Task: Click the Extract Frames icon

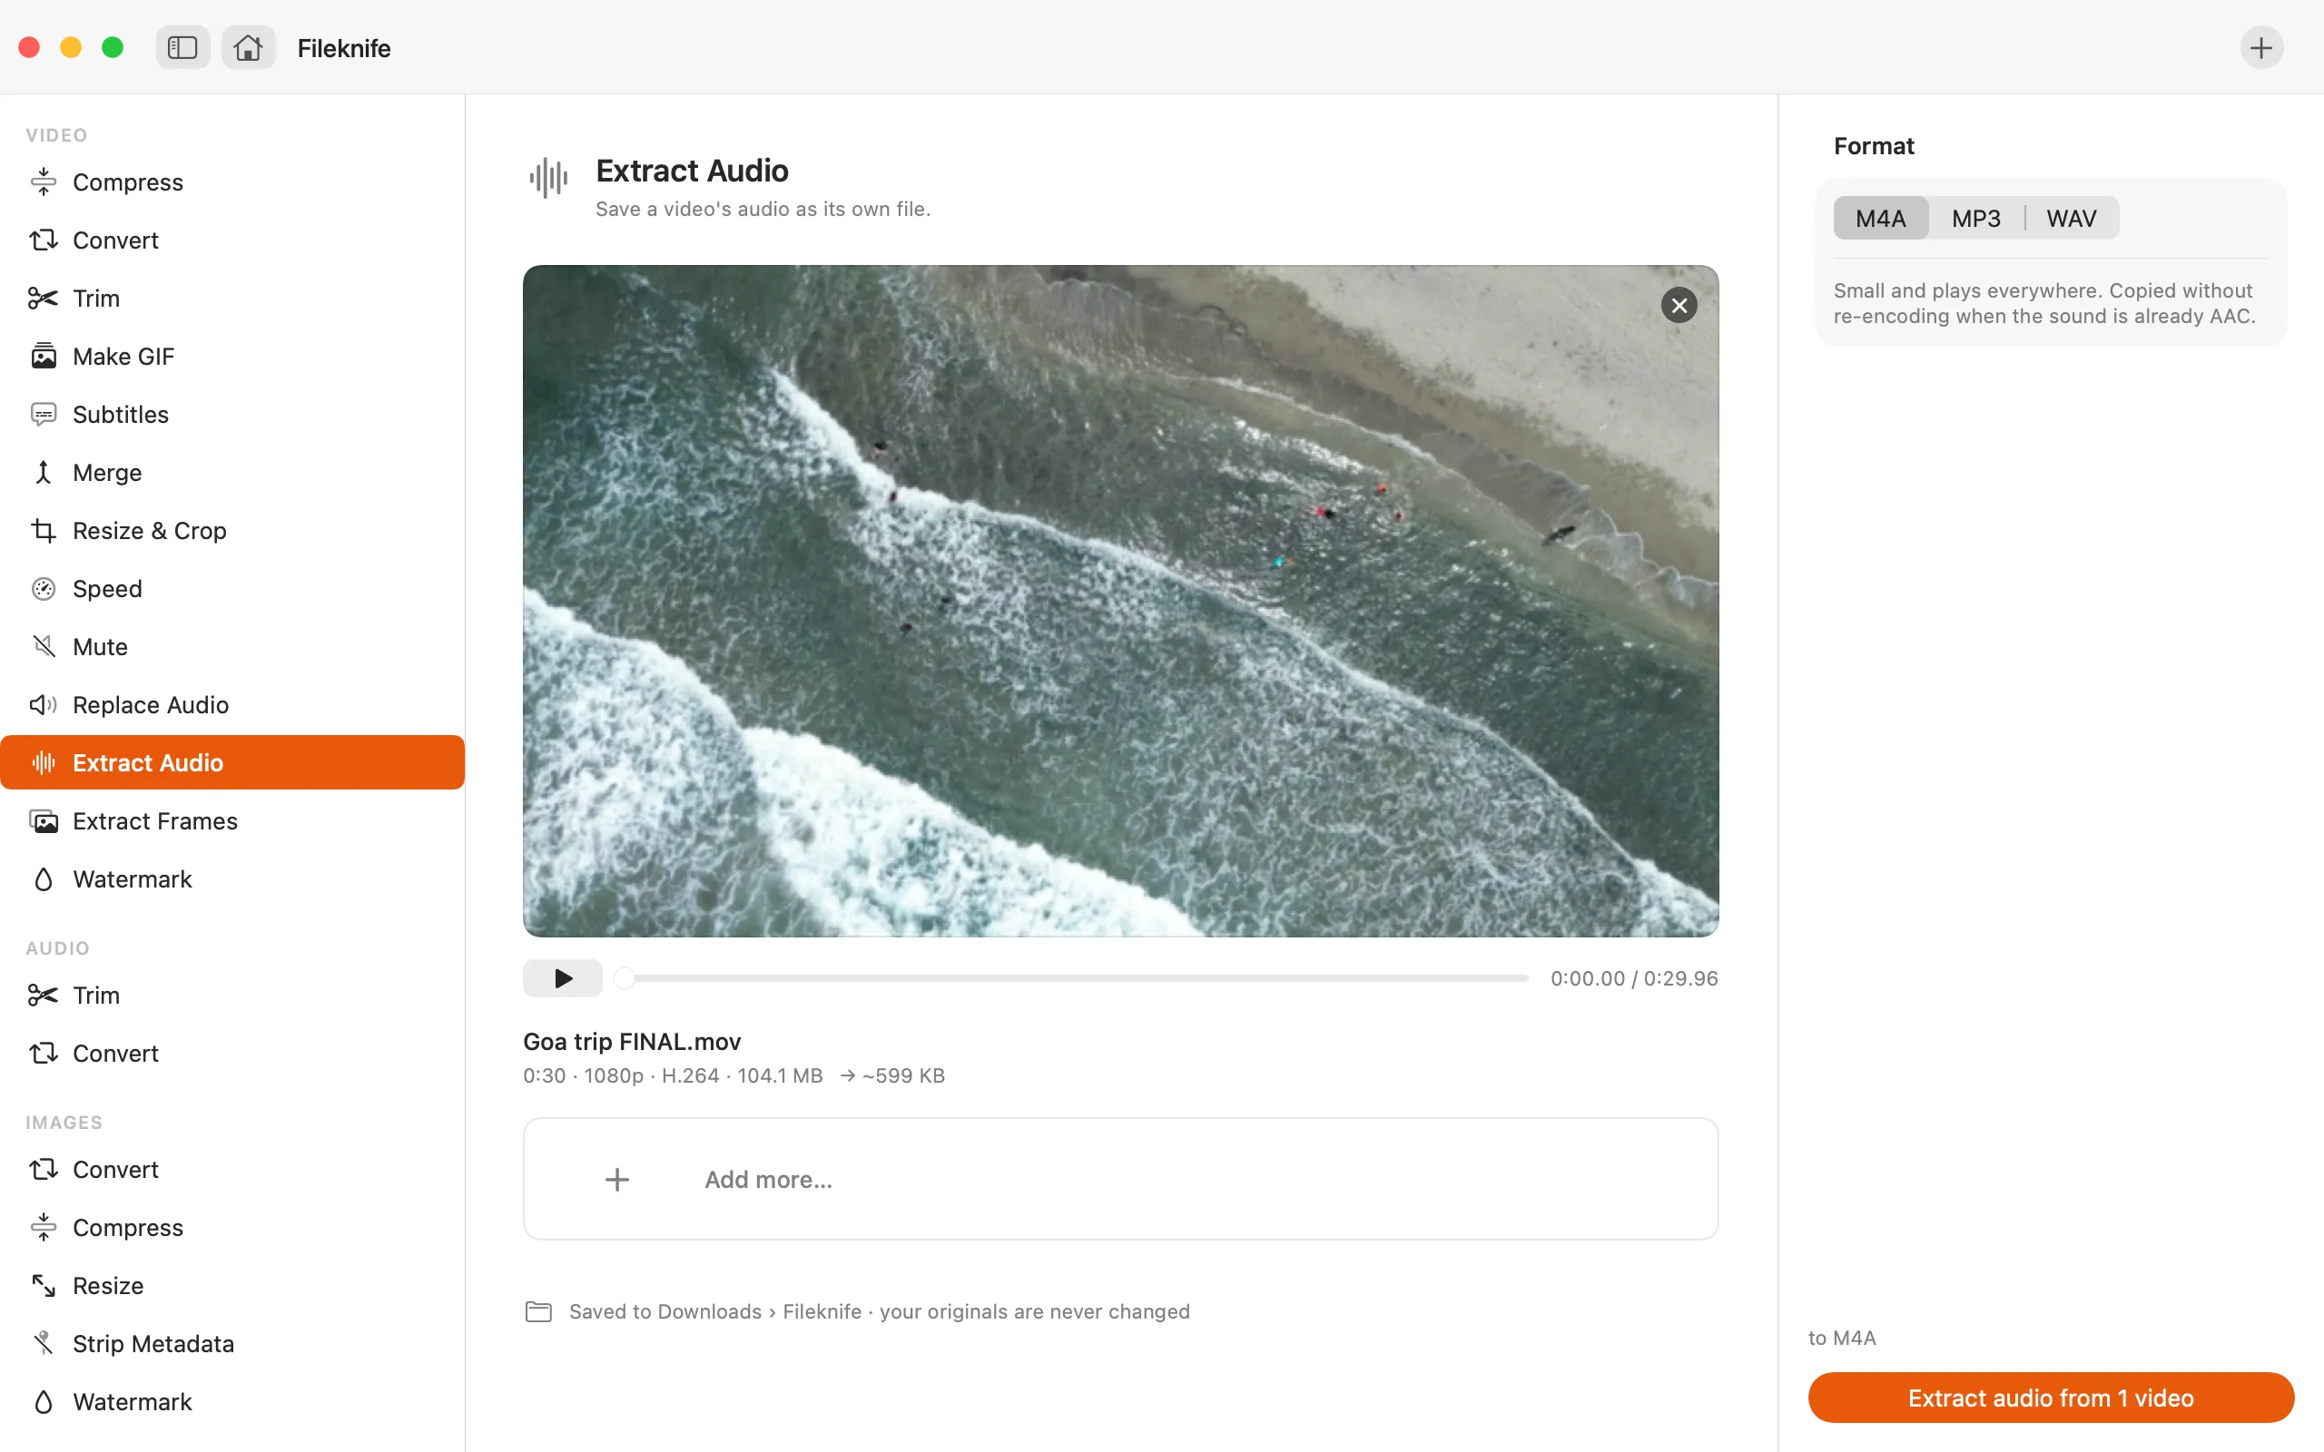Action: [x=44, y=821]
